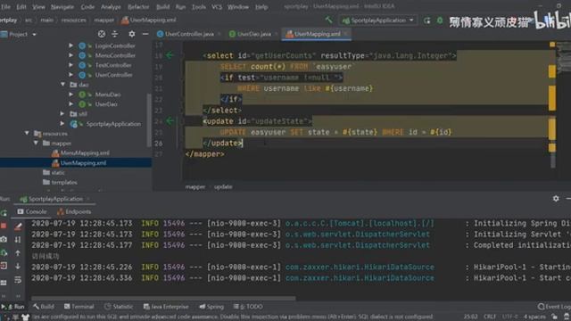Open Run panel settings gear
Screen dimensions: 571x321
pos(556,199)
